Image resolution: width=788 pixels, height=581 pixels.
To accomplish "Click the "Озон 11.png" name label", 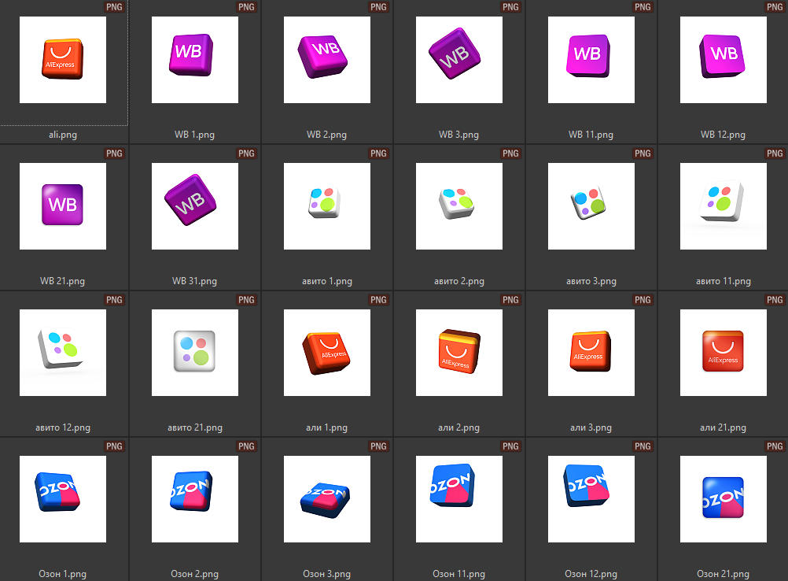I will pyautogui.click(x=458, y=574).
